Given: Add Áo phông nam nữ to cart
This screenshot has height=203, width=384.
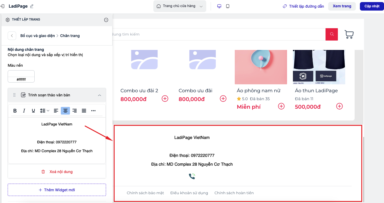Looking at the screenshot, I should (281, 106).
